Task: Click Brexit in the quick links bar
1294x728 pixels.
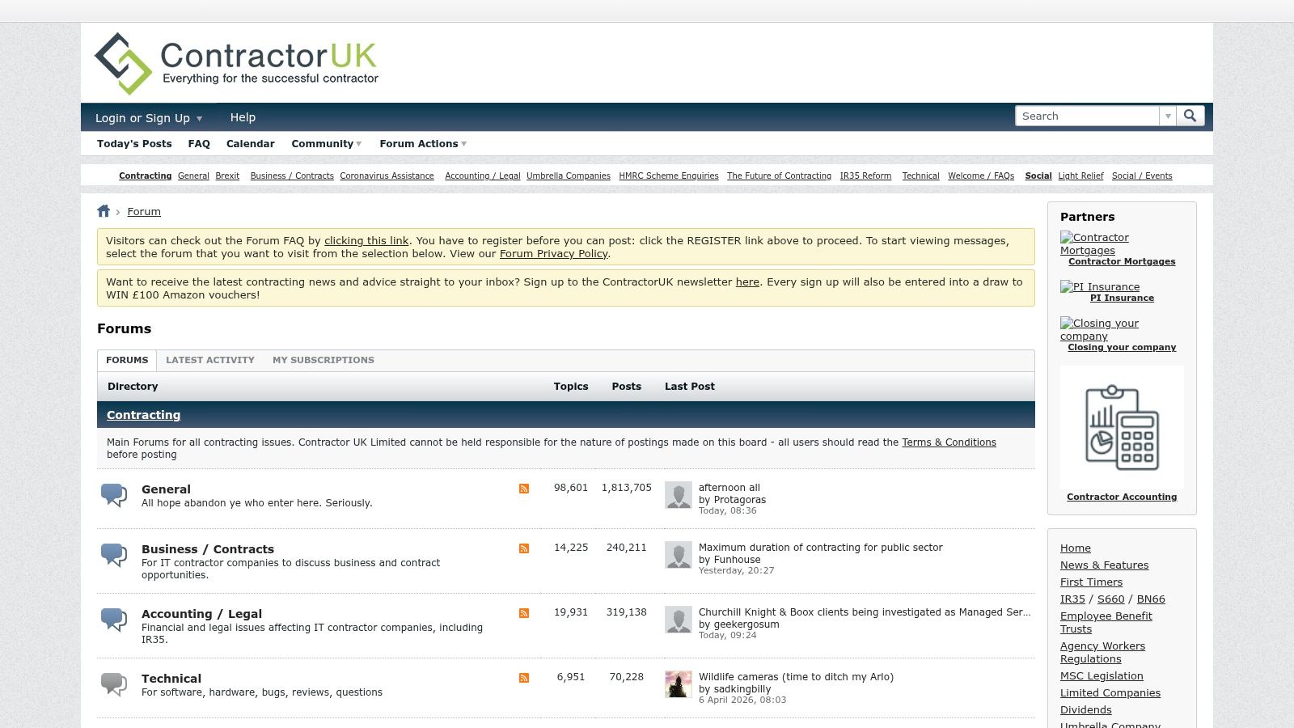Action: pos(227,176)
